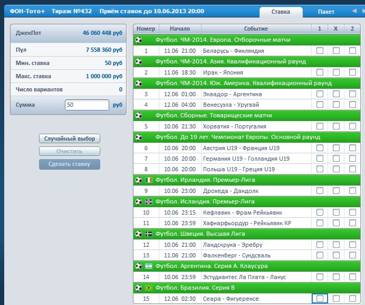Click event text Хорватия - Португалия
This screenshot has width=365, height=305.
(234, 126)
